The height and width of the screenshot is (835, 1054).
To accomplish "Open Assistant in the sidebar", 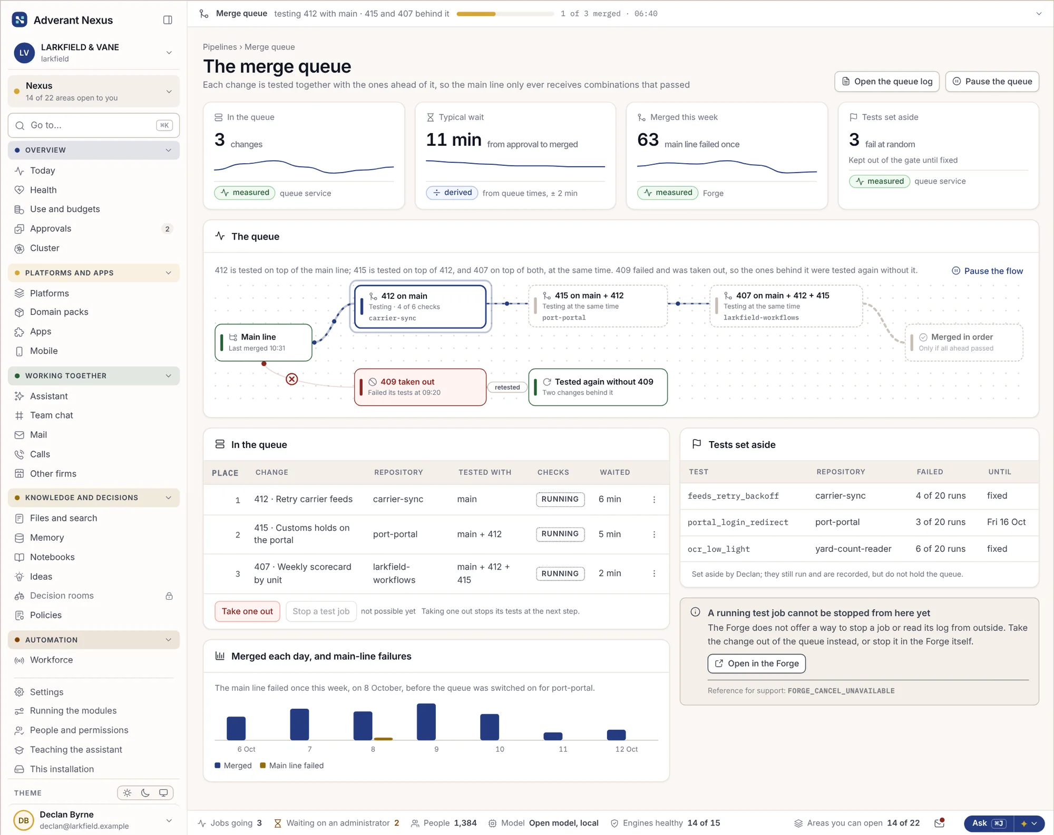I will click(x=94, y=396).
